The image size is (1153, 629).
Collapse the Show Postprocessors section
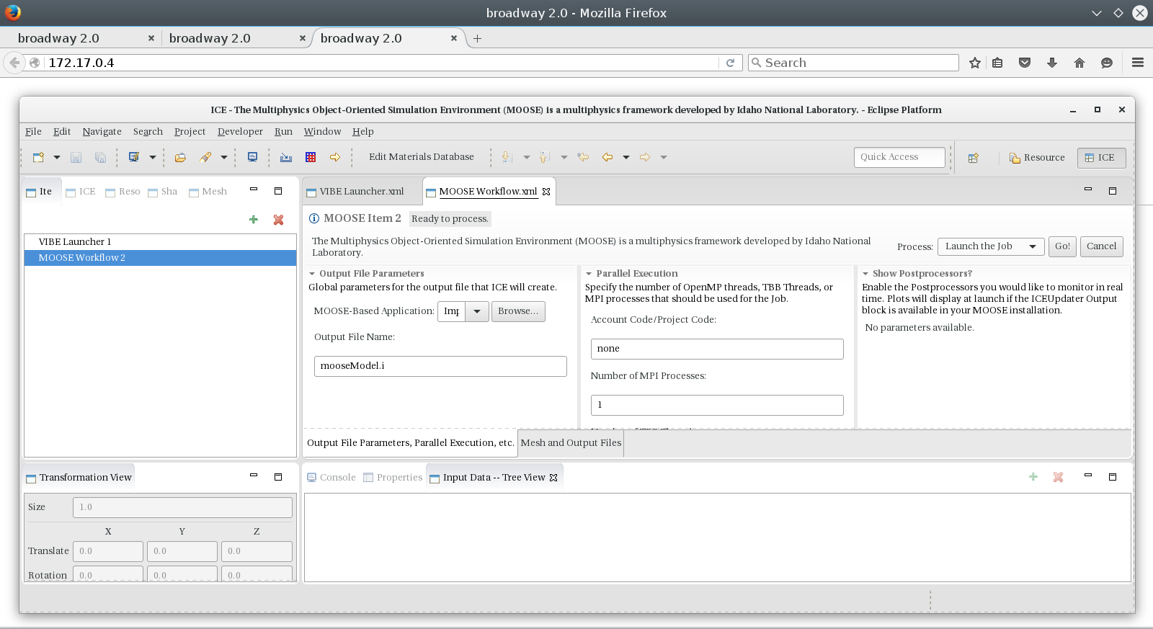point(865,274)
